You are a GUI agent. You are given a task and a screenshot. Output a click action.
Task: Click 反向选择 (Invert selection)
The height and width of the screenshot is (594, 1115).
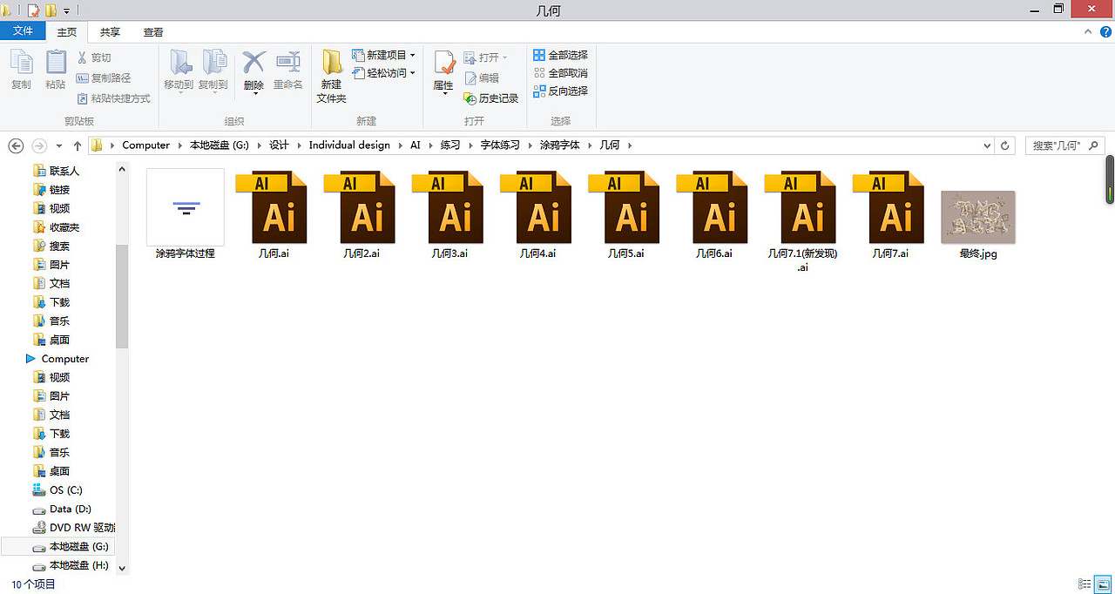coord(560,91)
